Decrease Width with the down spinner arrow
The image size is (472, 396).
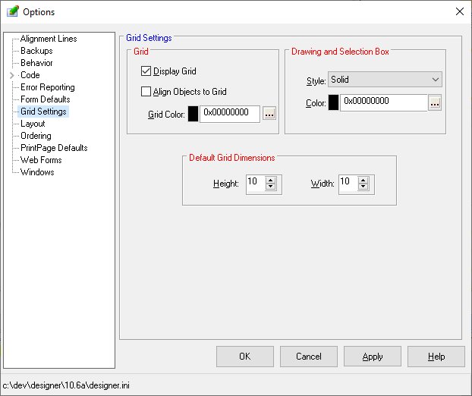[x=363, y=187]
